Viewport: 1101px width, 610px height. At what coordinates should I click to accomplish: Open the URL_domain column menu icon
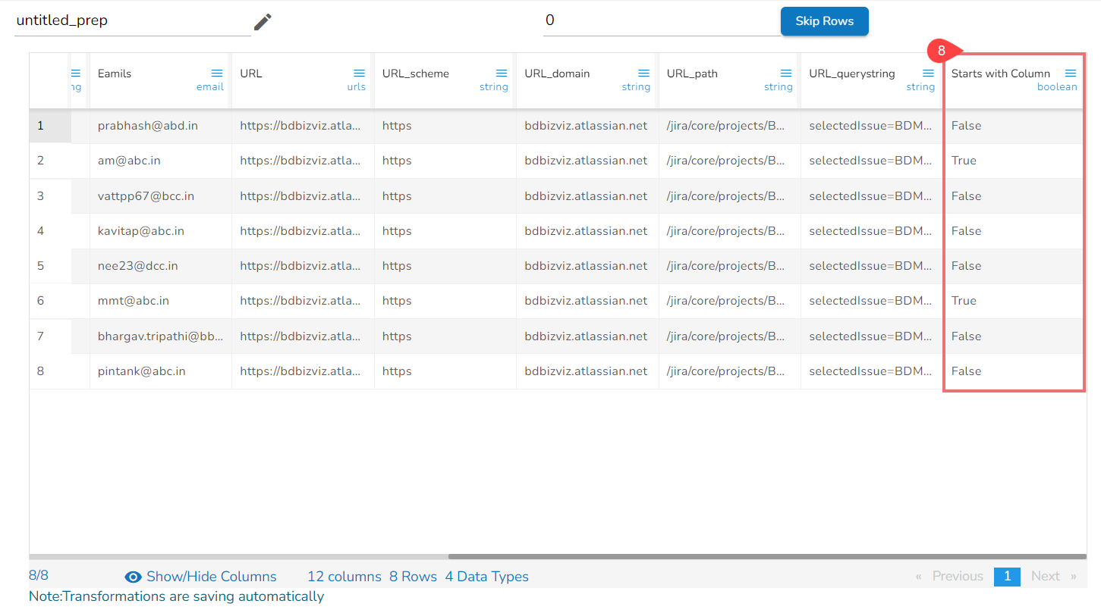point(644,73)
